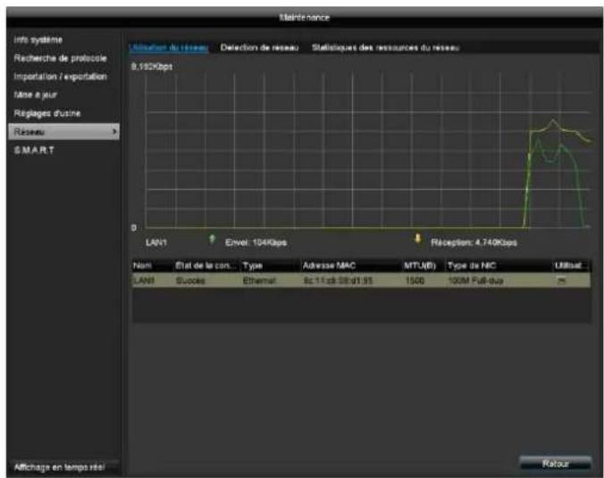Screen dimensions: 604x478
Task: Click the Type de NIC column header
Action: pos(472,265)
